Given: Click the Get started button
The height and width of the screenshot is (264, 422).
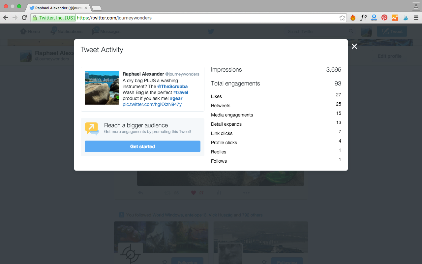Looking at the screenshot, I should [142, 147].
